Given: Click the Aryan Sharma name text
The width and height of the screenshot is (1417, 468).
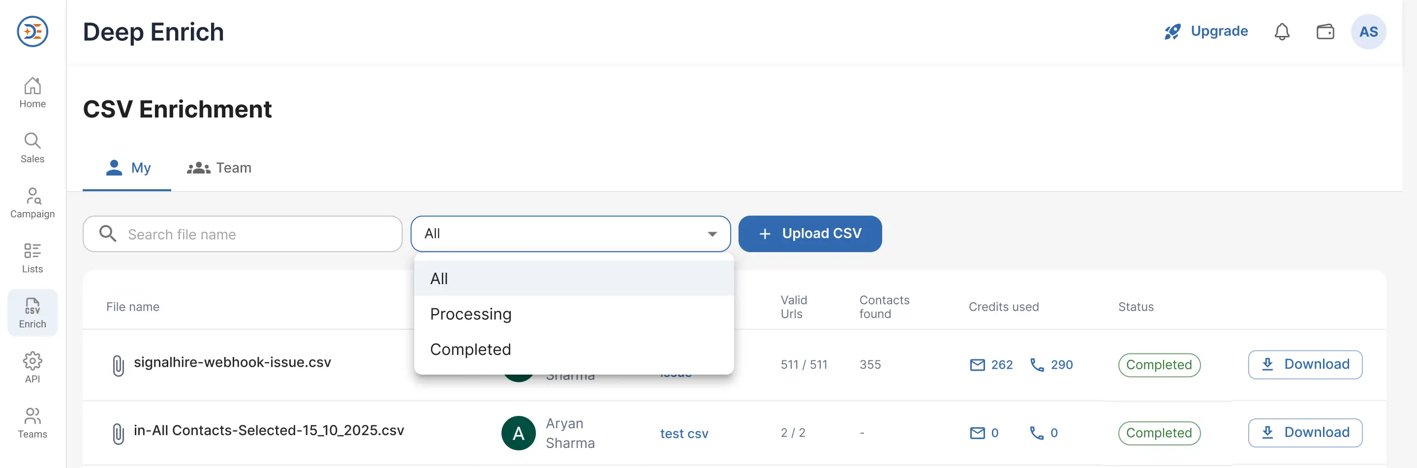Looking at the screenshot, I should pyautogui.click(x=570, y=433).
